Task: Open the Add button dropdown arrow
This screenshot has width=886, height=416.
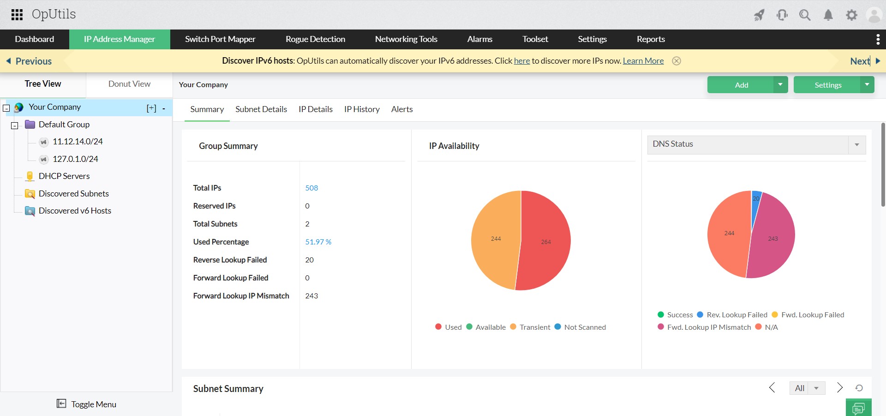Action: [x=780, y=84]
